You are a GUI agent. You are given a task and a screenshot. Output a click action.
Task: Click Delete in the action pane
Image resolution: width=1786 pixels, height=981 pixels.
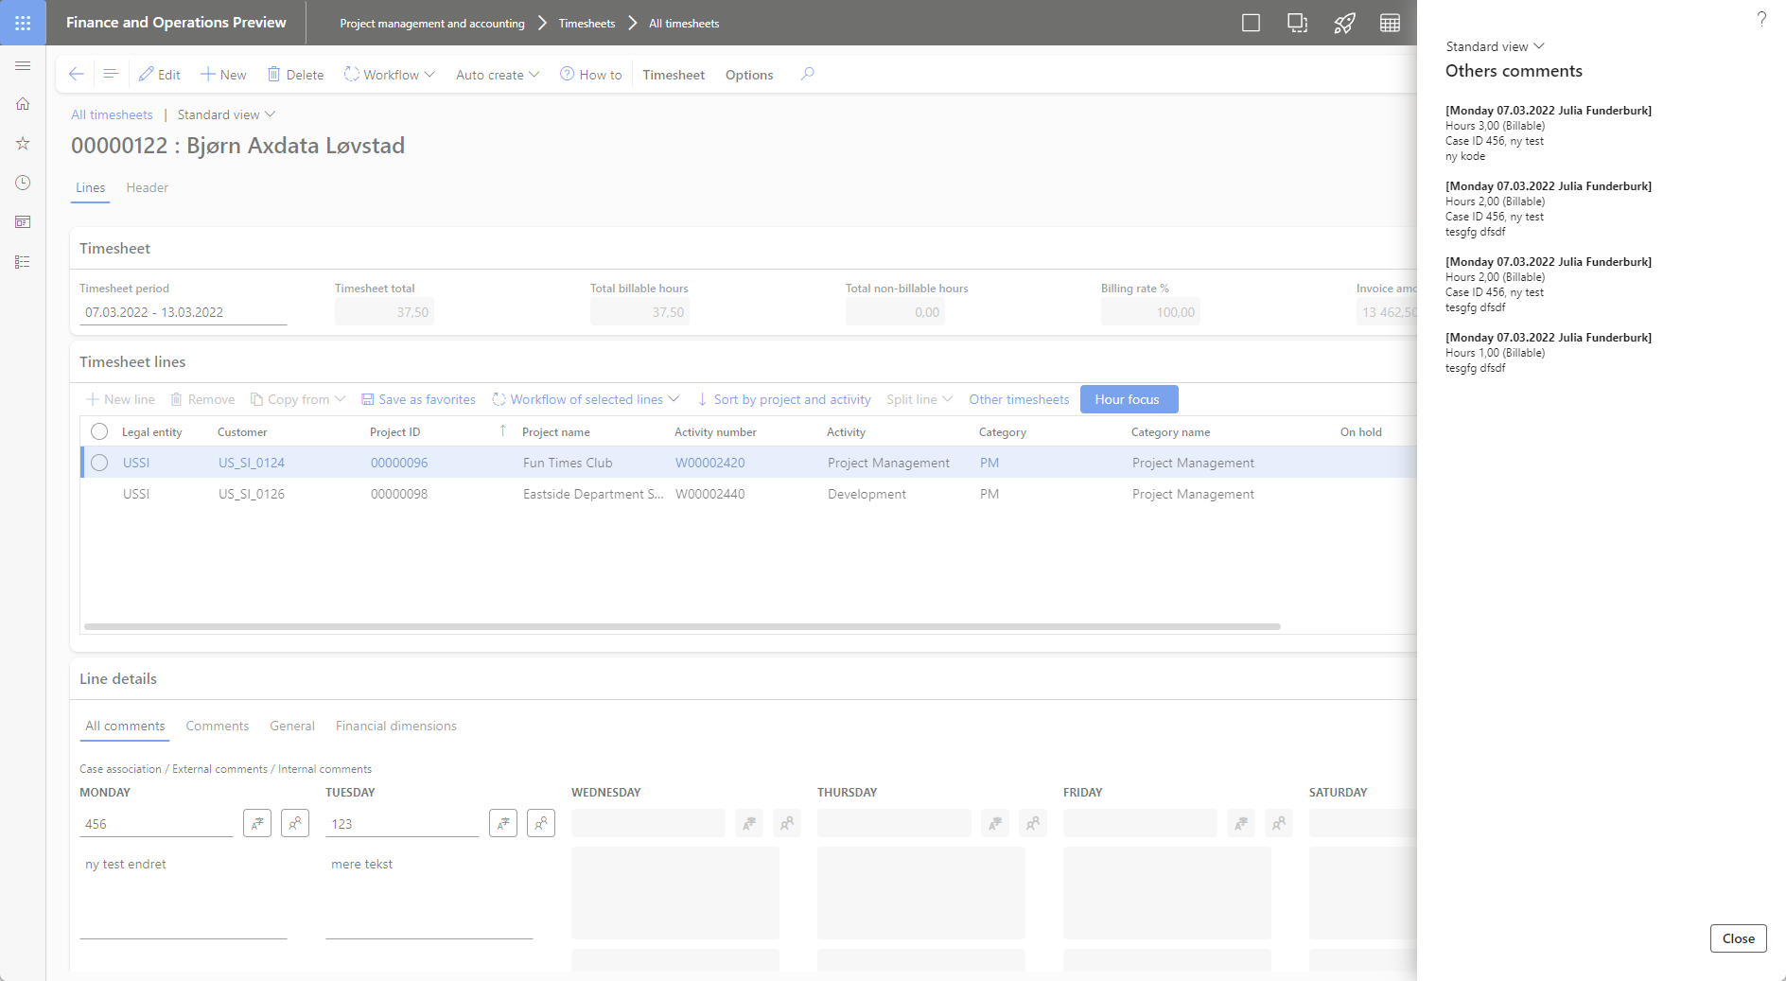(x=295, y=75)
